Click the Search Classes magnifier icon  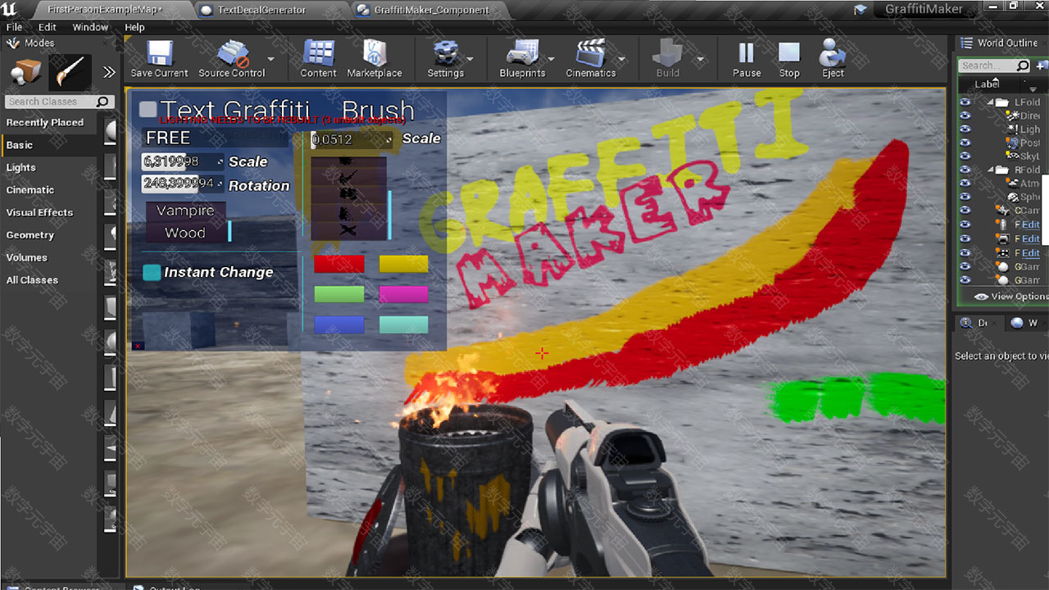tap(102, 102)
